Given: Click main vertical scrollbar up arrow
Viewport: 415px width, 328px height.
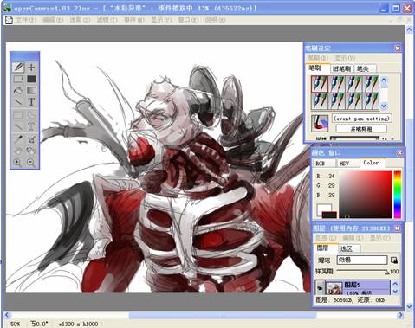Looking at the screenshot, I should (x=409, y=29).
